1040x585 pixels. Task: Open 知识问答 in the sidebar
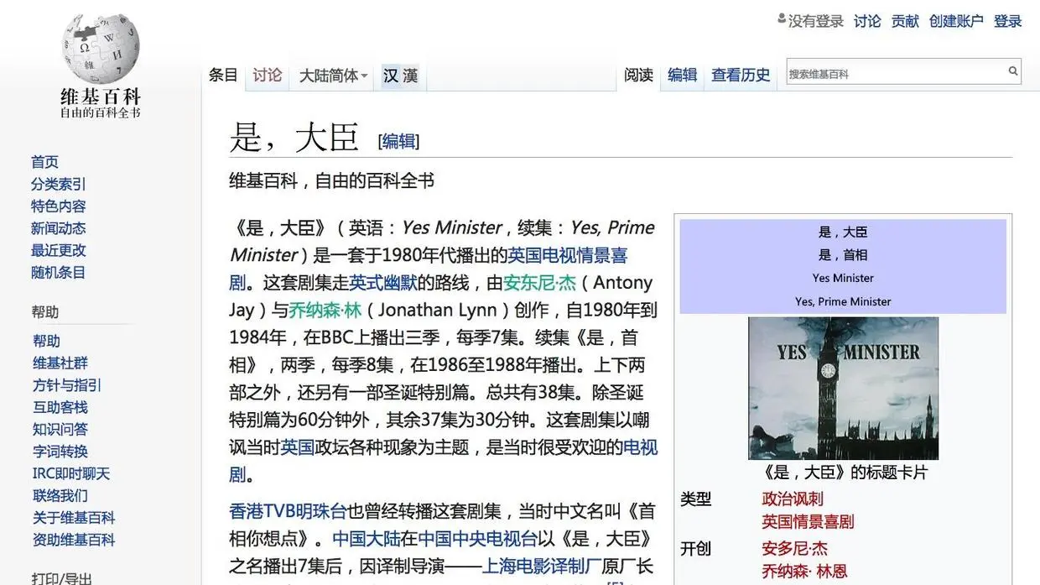coord(60,429)
